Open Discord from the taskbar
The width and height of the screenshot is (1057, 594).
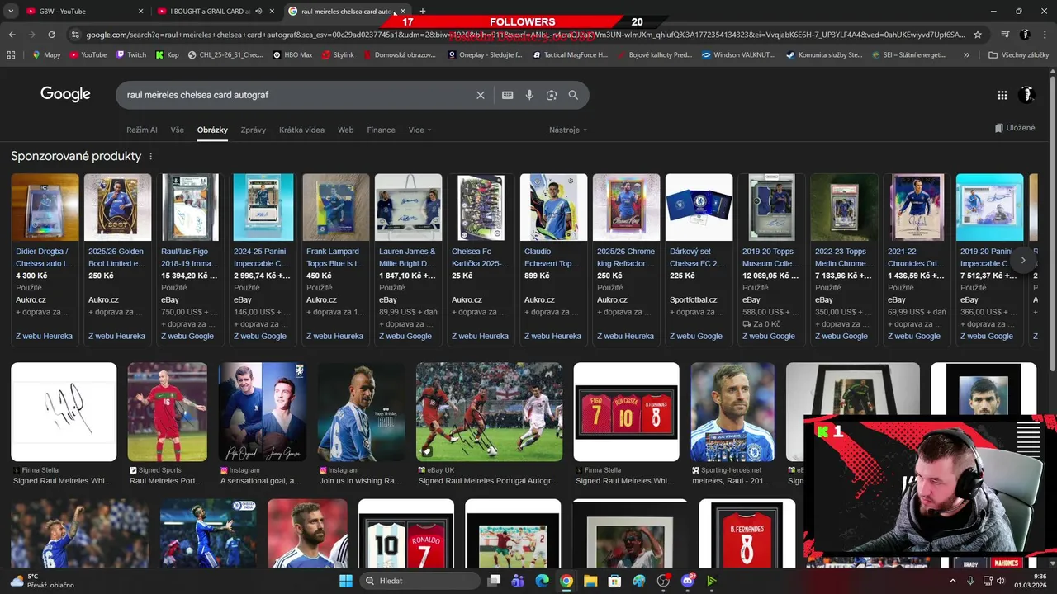pyautogui.click(x=688, y=581)
